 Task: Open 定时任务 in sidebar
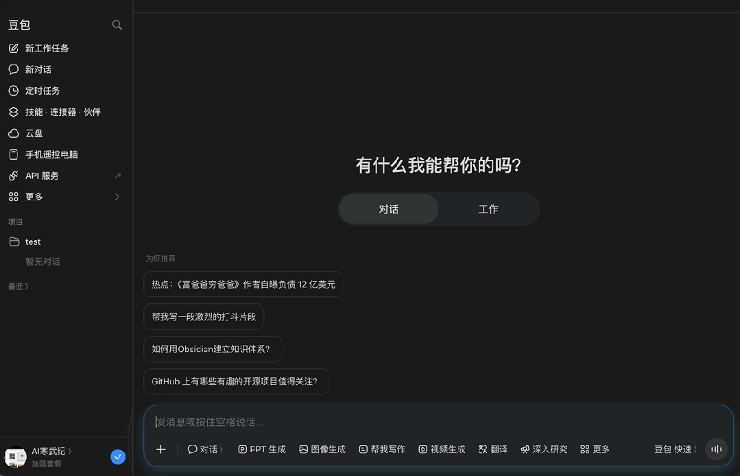coord(34,91)
